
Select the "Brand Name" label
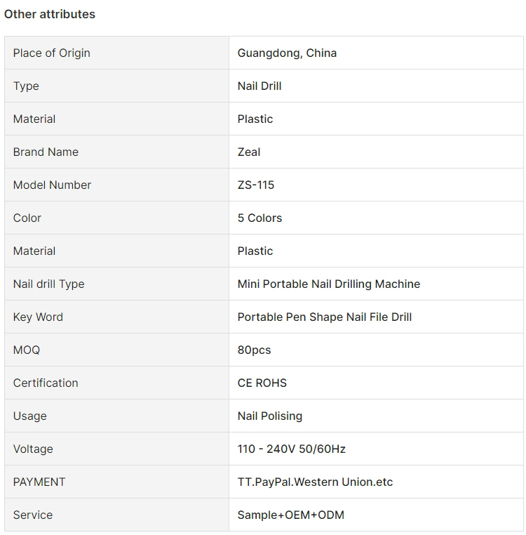click(x=46, y=152)
